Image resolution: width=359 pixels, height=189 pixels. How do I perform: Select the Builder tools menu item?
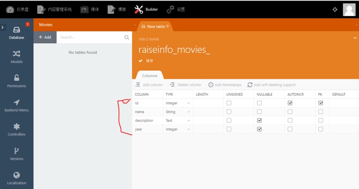(146, 9)
